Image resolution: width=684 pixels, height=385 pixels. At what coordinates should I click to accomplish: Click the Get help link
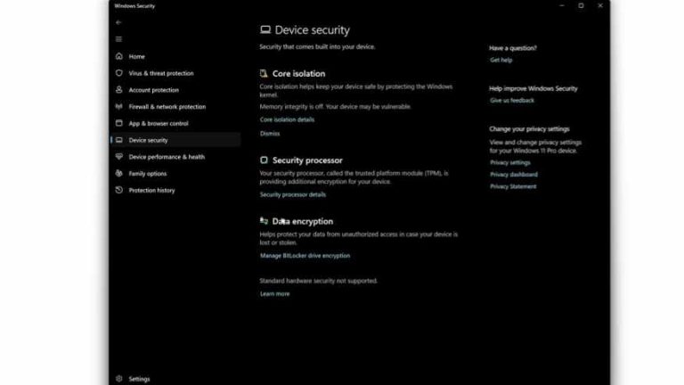coord(501,60)
